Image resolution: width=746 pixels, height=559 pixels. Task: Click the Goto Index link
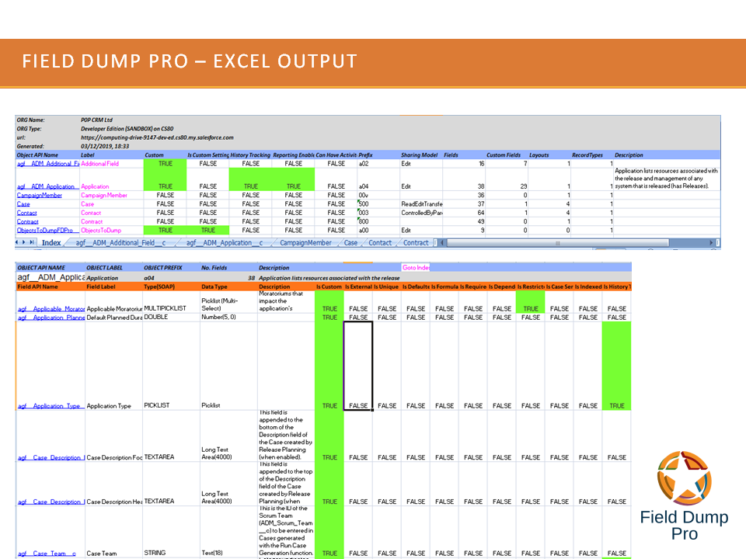click(417, 268)
